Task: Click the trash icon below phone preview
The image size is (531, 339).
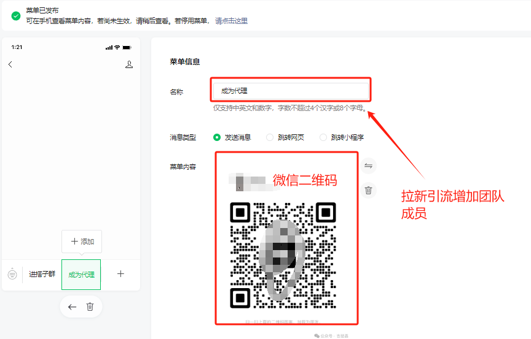Action: coord(90,307)
